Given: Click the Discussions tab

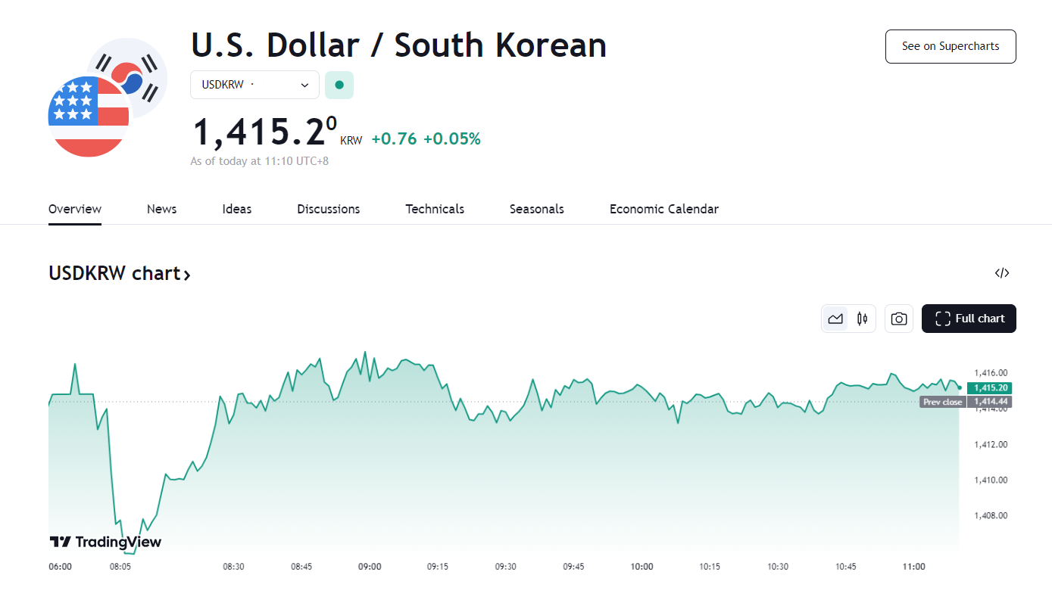Looking at the screenshot, I should pyautogui.click(x=328, y=209).
